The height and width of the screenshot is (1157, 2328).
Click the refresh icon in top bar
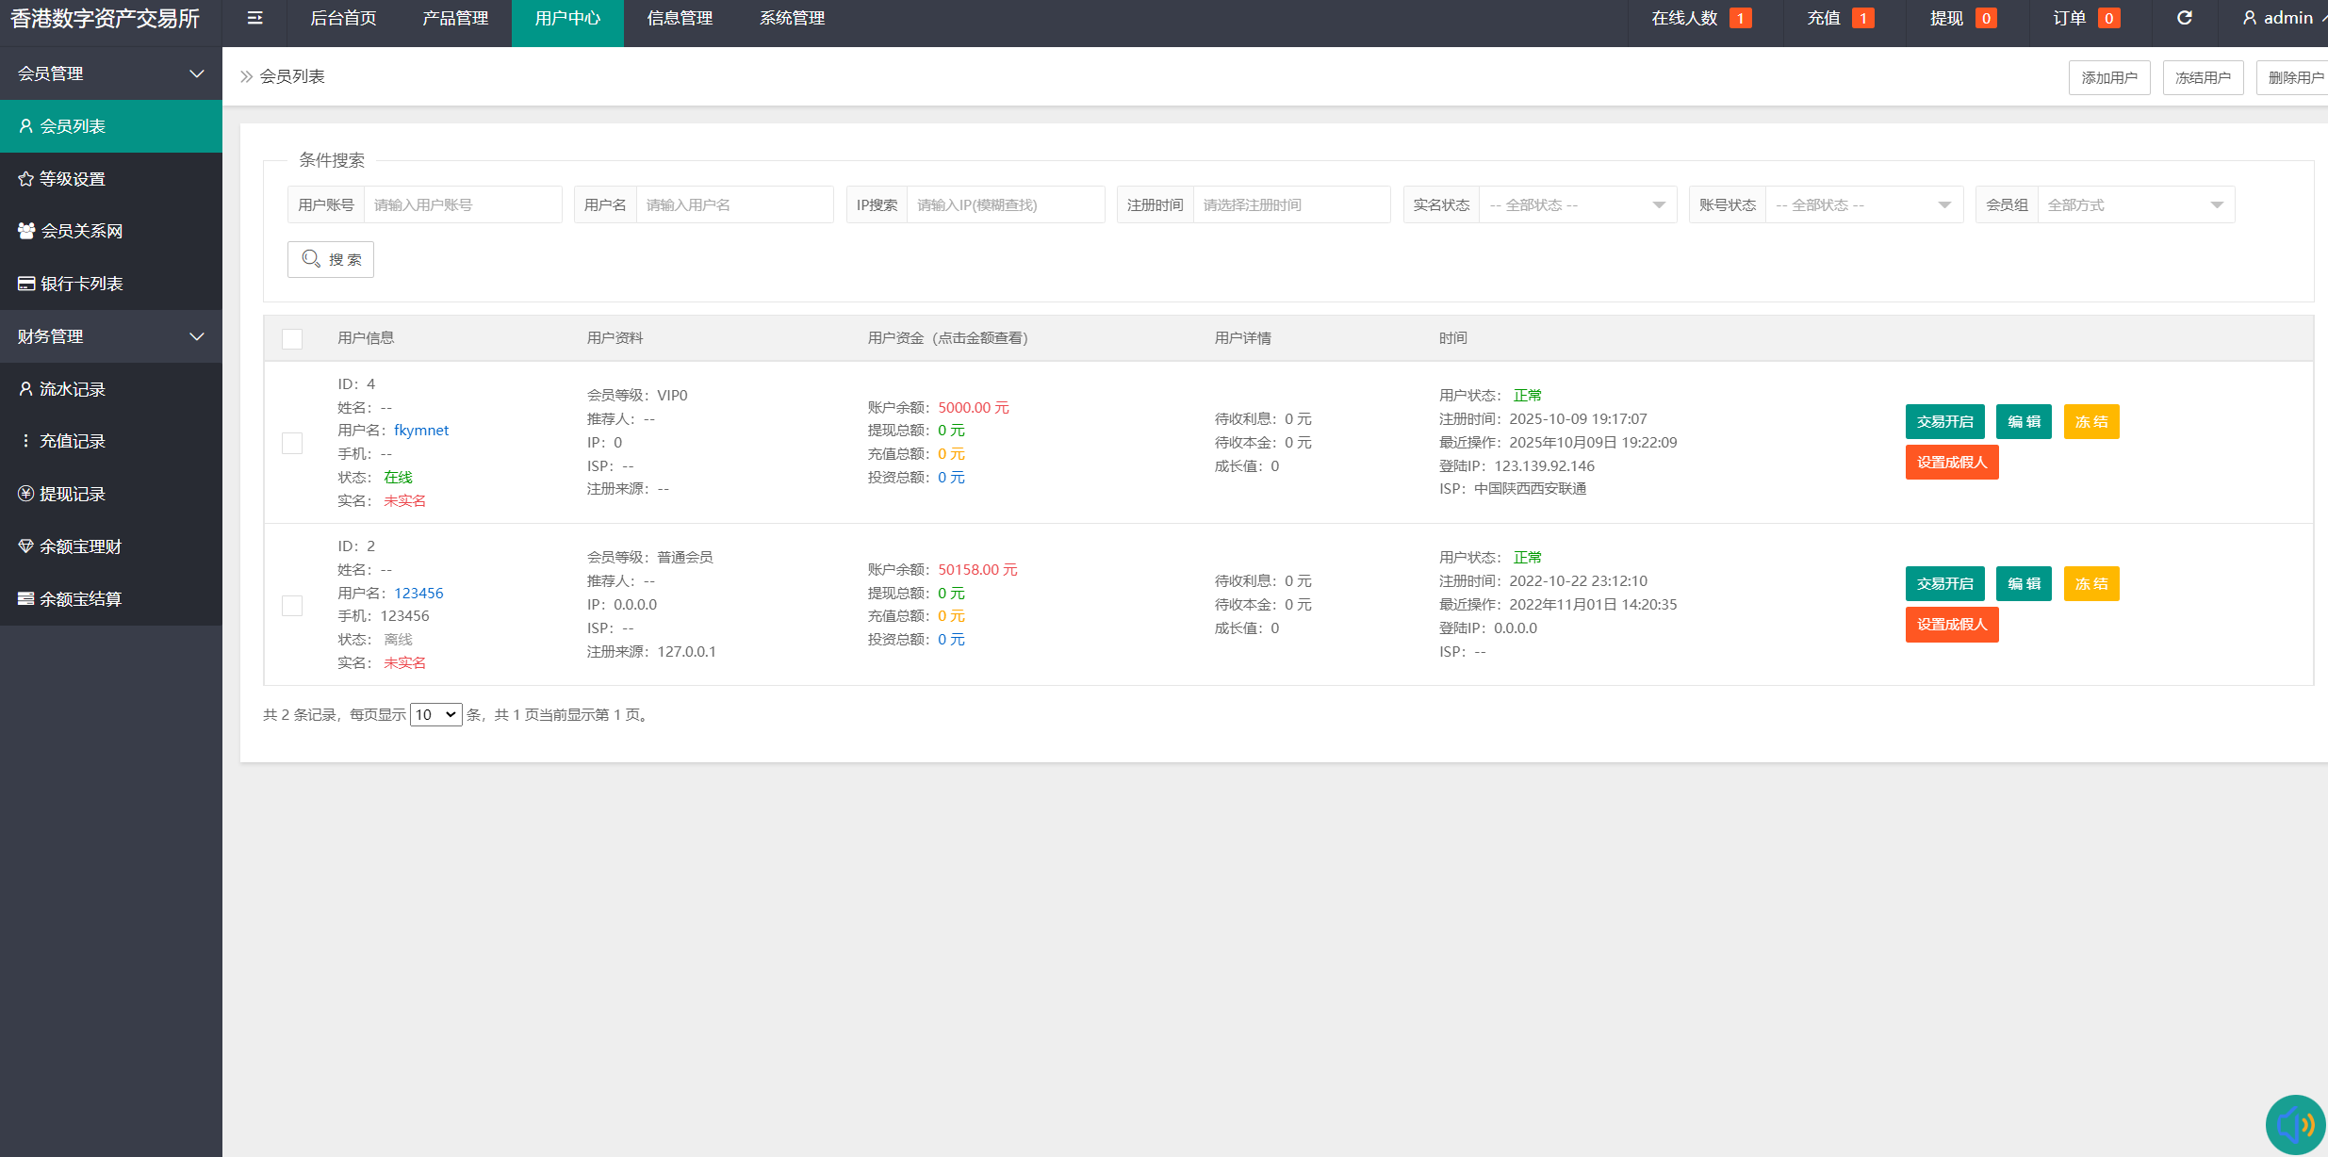2184,18
